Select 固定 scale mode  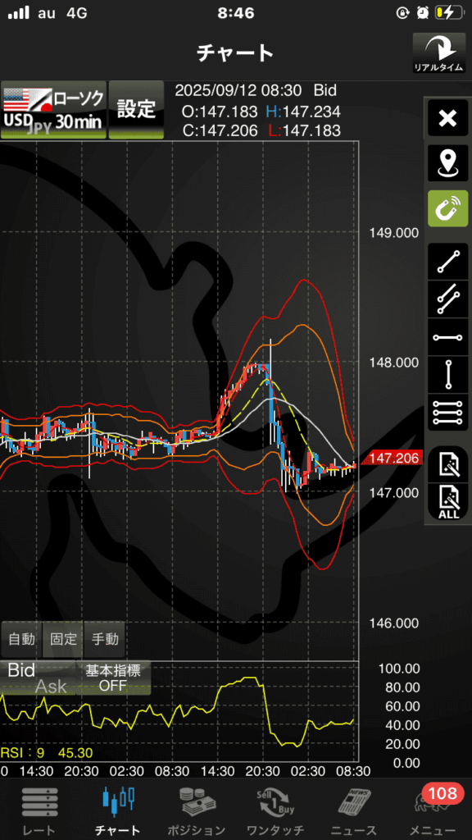coord(63,639)
